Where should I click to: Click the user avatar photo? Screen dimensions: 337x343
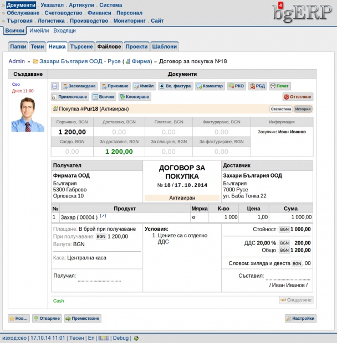click(x=28, y=115)
